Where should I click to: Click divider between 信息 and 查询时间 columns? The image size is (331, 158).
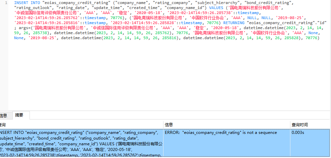coord(290,125)
